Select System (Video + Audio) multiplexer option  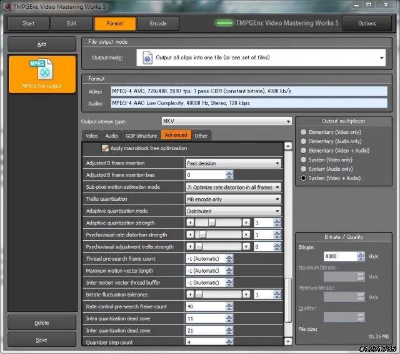pos(303,178)
